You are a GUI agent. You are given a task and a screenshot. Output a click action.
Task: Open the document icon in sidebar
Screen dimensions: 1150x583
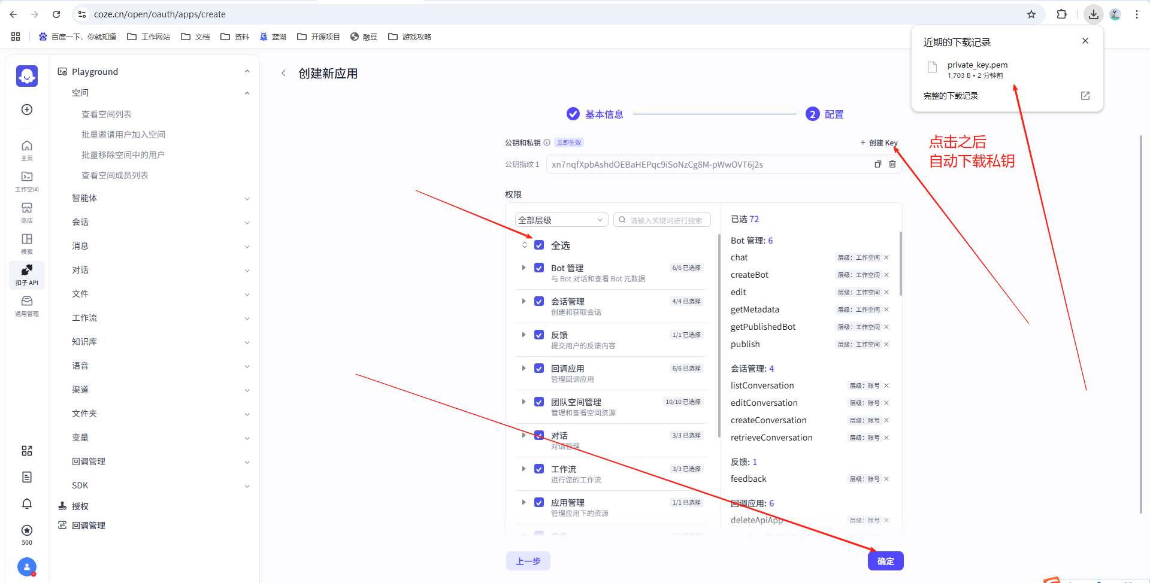tap(27, 477)
